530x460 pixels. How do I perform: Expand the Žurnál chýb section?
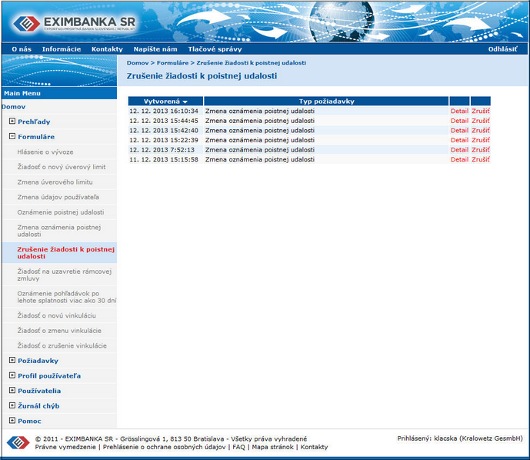click(x=12, y=405)
